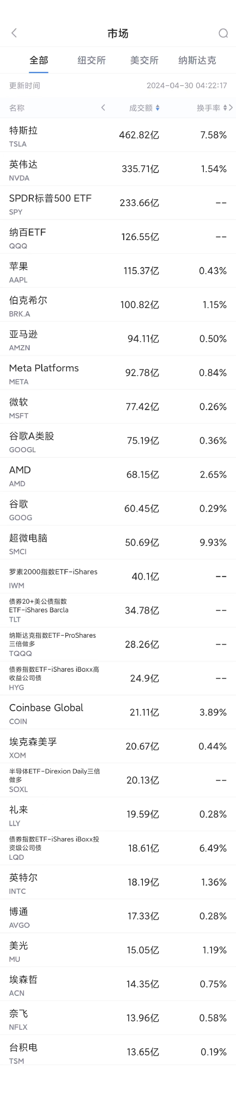Sort by 换手率 column arrows
Image resolution: width=236 pixels, height=1093 pixels.
pyautogui.click(x=225, y=108)
